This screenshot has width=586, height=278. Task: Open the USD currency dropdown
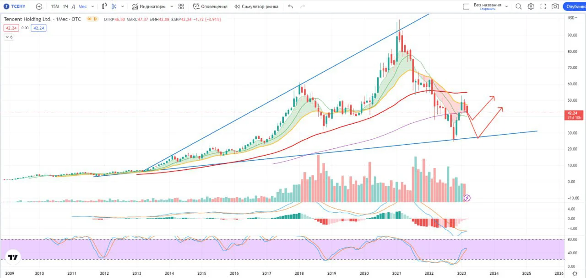coord(572,18)
